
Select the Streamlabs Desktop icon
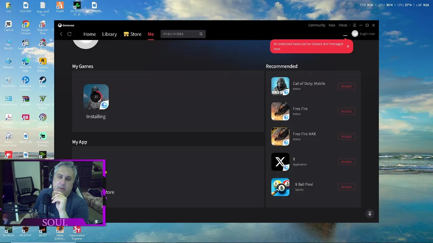tap(42, 140)
